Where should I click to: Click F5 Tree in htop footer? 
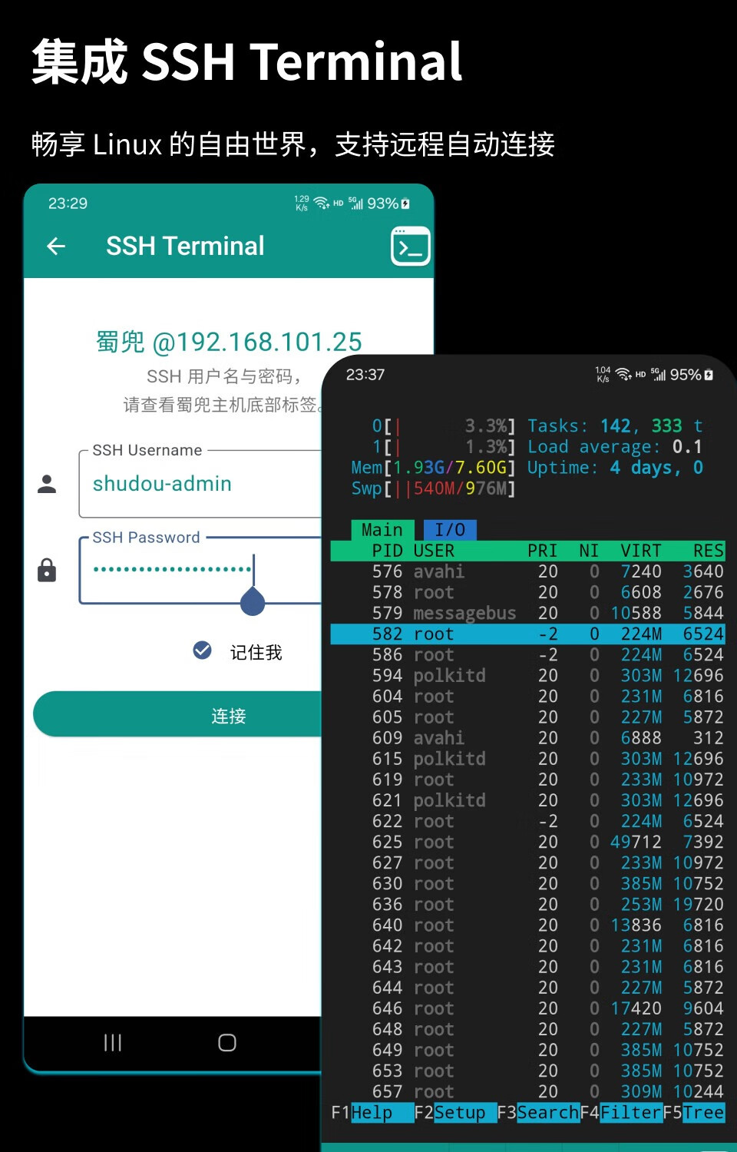coord(694,1112)
